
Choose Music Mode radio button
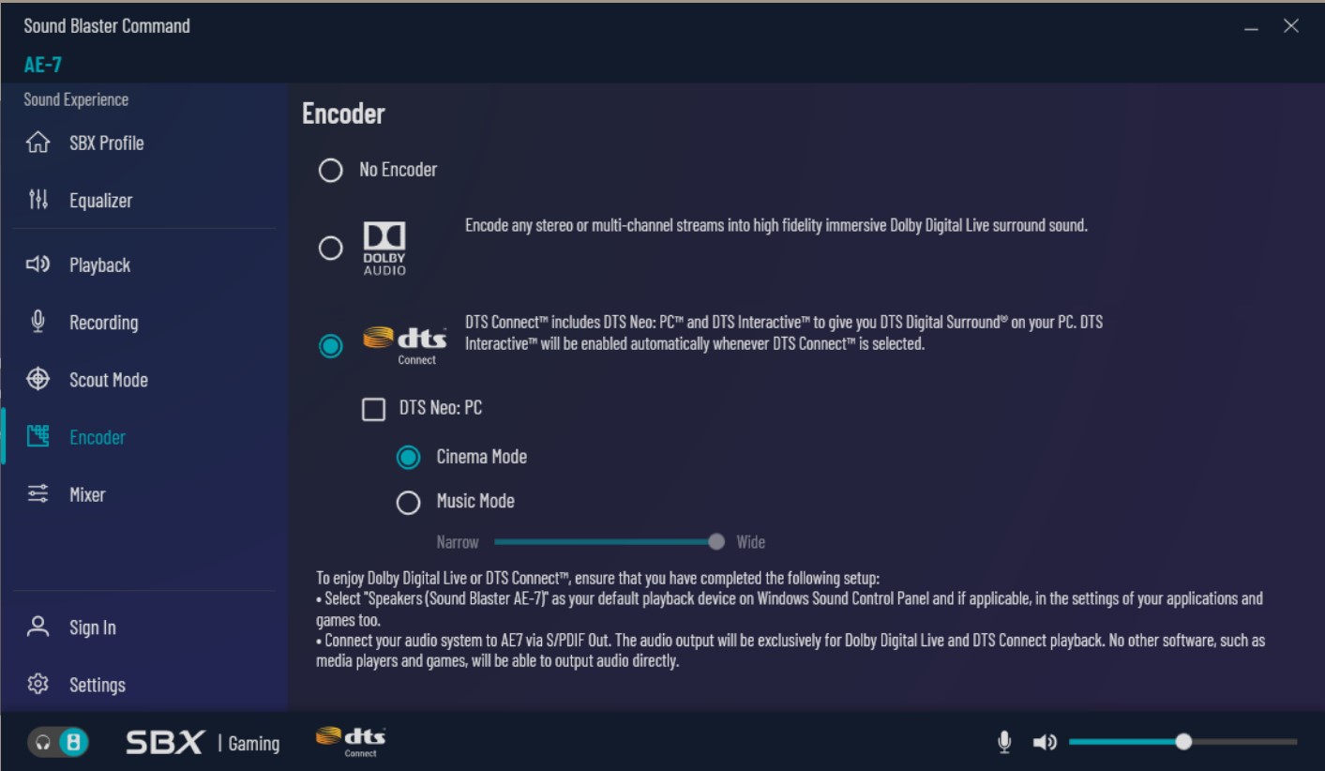click(x=408, y=503)
